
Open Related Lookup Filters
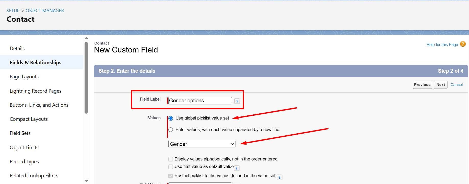34,176
